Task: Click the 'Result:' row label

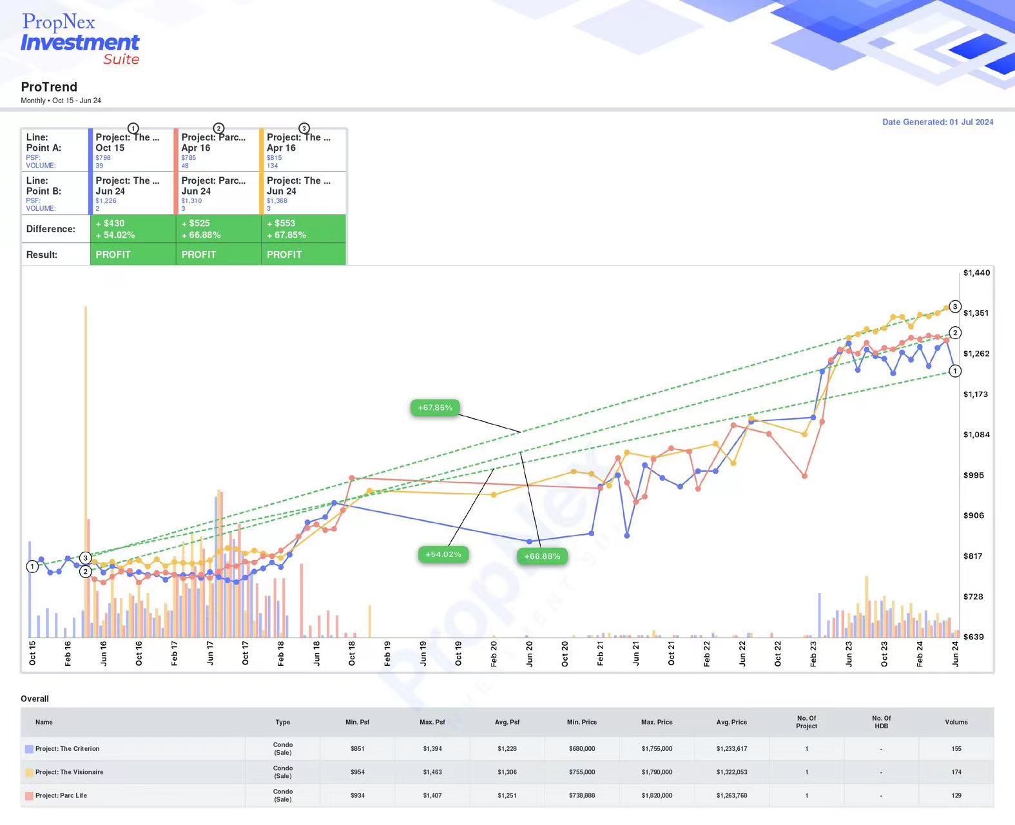Action: (x=41, y=255)
